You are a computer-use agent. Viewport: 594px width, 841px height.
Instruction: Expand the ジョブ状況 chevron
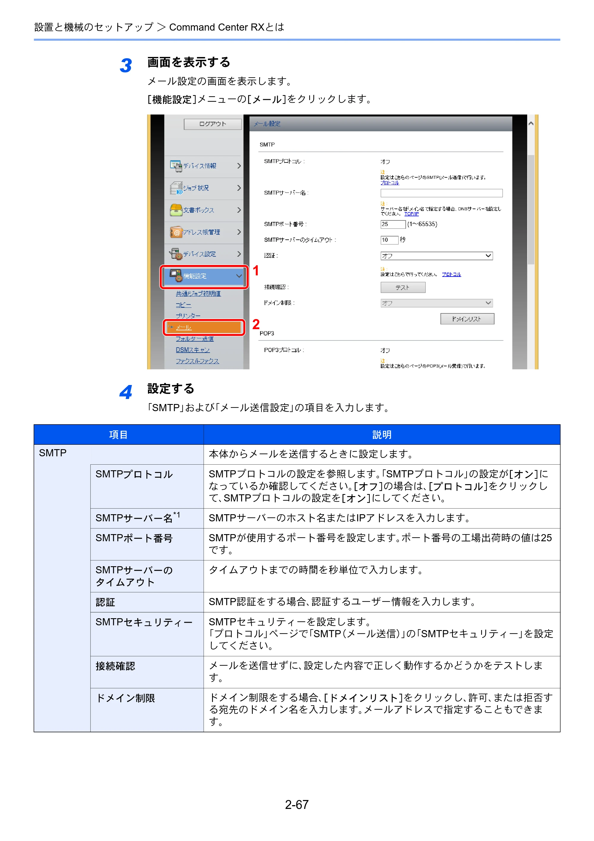tap(239, 188)
